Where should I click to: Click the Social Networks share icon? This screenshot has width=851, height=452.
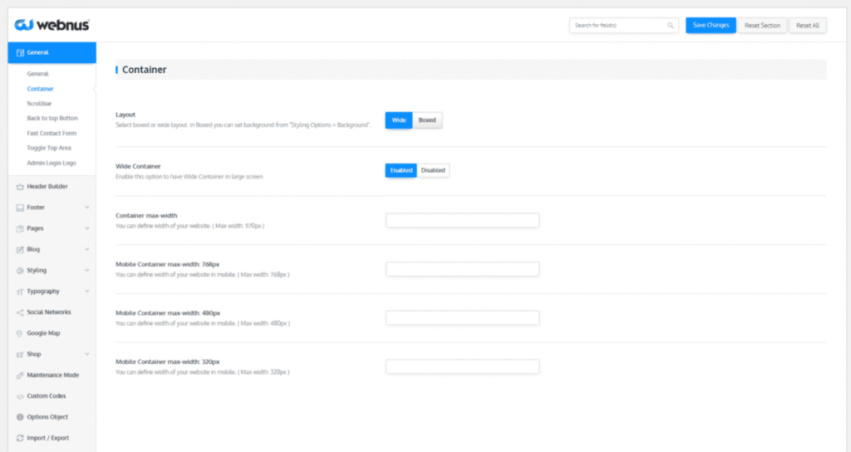[x=20, y=312]
